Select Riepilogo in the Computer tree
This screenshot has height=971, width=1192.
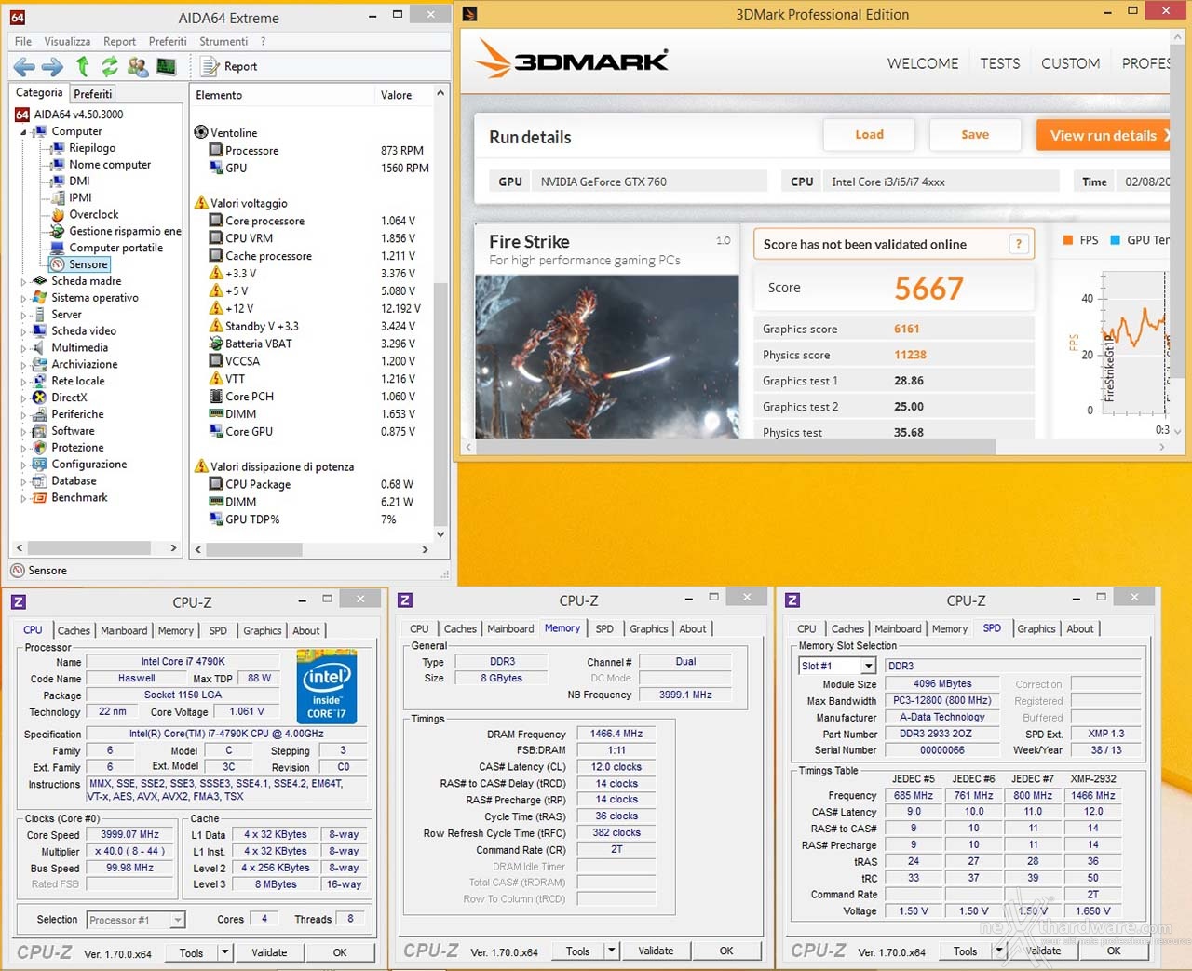(x=91, y=148)
